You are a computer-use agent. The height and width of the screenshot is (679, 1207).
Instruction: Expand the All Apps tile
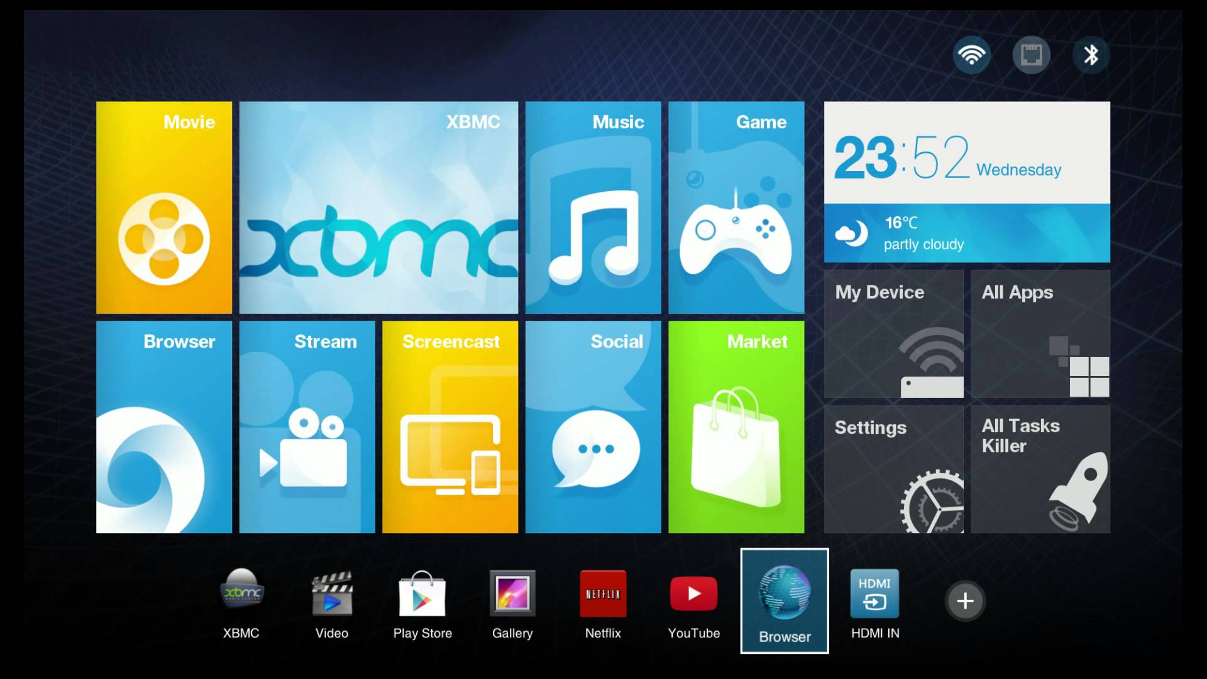click(1040, 334)
